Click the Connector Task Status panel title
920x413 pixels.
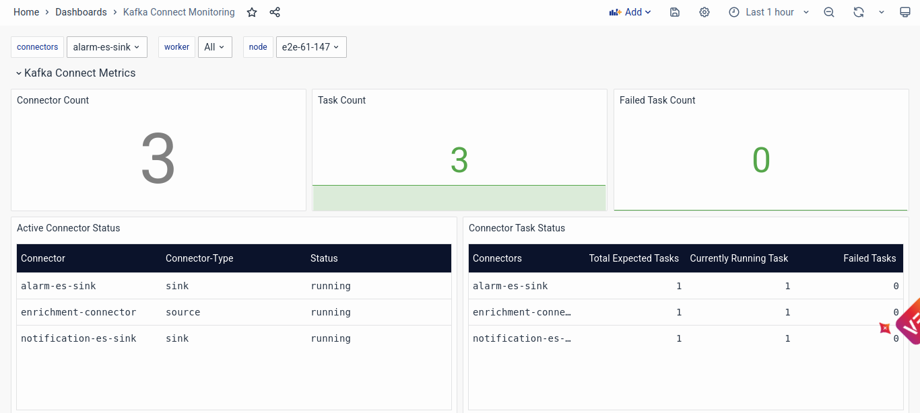tap(517, 228)
